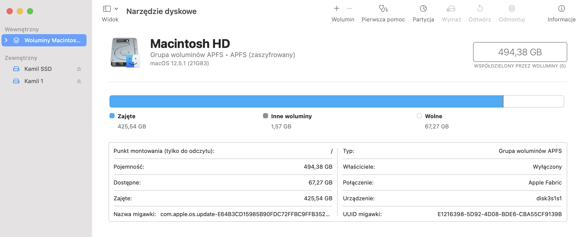Click the disk3s1s1 device value

[549, 198]
